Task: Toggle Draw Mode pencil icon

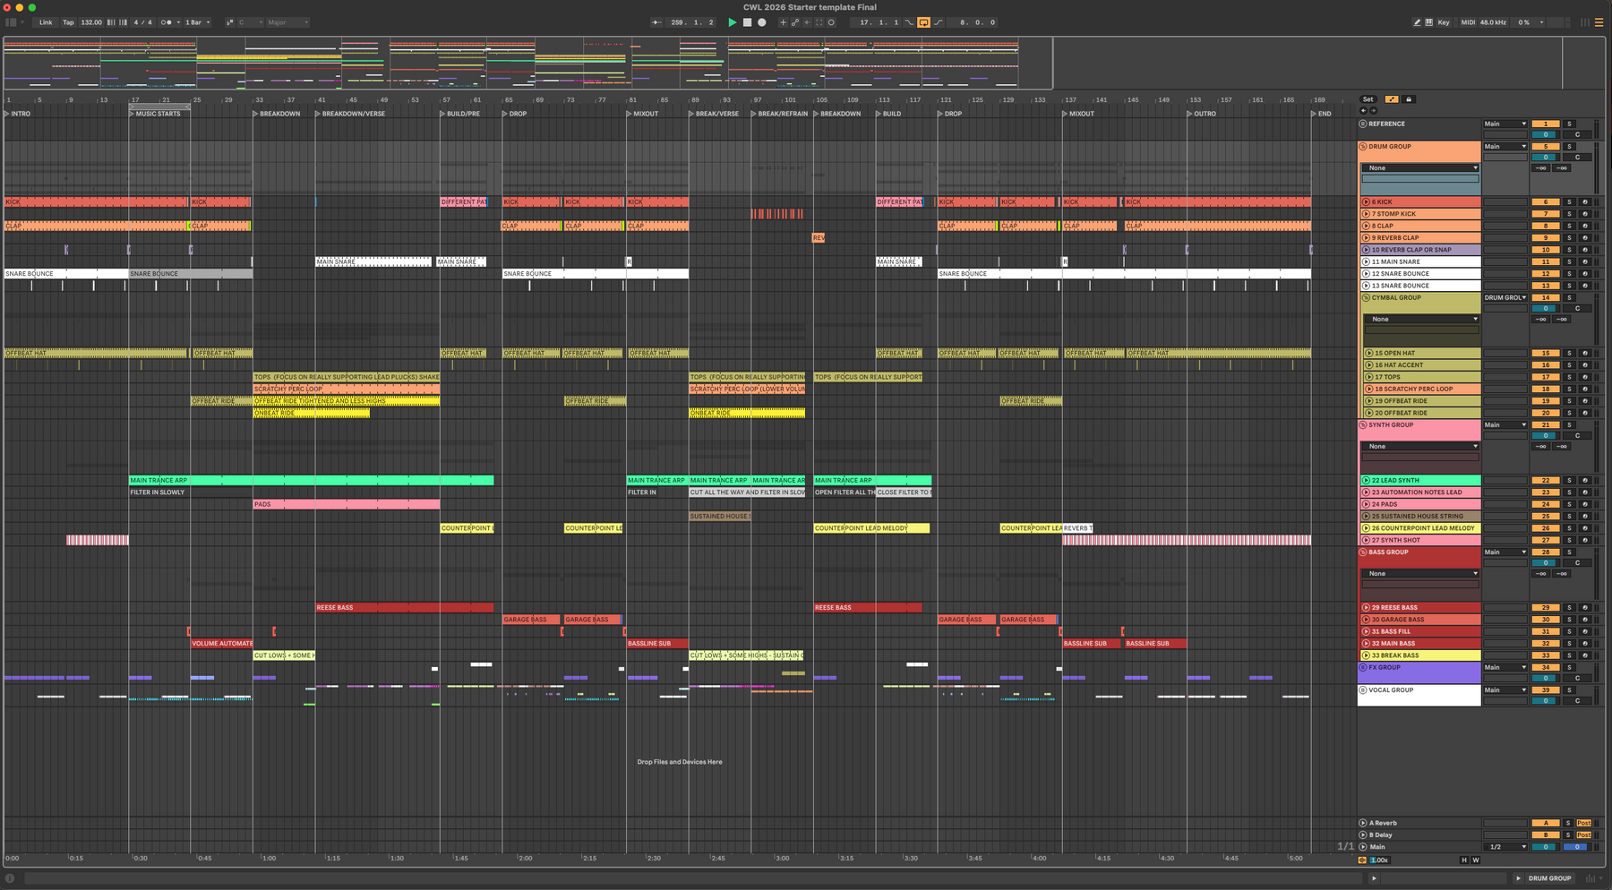Action: tap(1417, 22)
